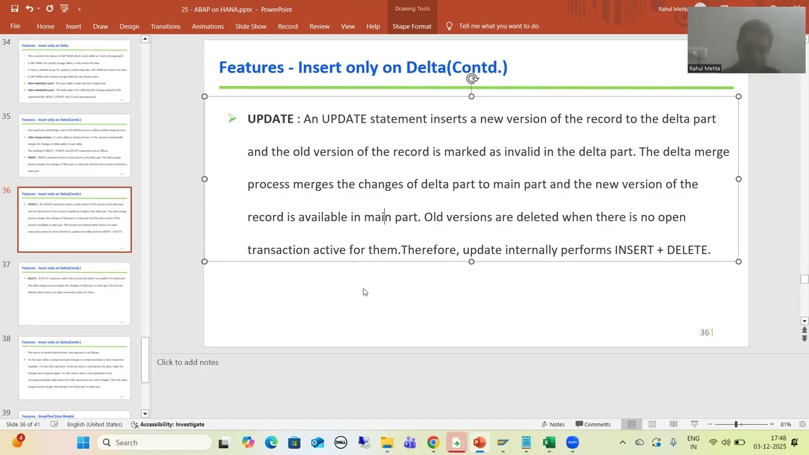This screenshot has height=455, width=809.
Task: Click the 81% zoom level
Action: click(786, 424)
